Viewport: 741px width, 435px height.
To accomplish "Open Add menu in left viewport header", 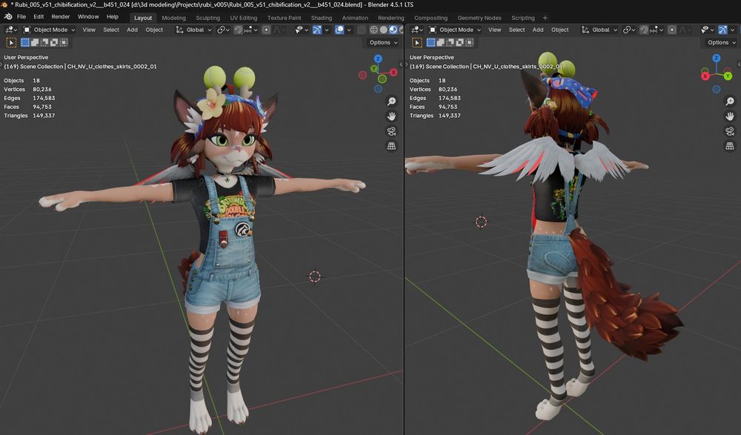I will point(133,30).
